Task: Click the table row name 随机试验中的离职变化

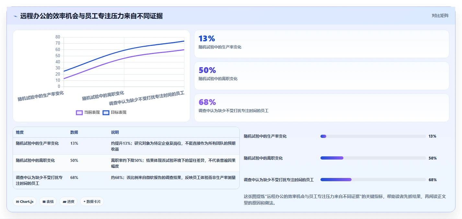Action: pyautogui.click(x=35, y=160)
